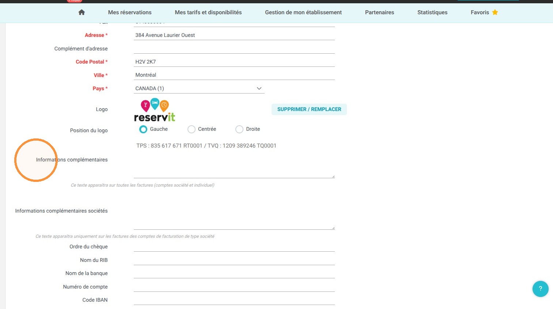The height and width of the screenshot is (309, 553).
Task: Open the help question mark bubble
Action: 540,289
